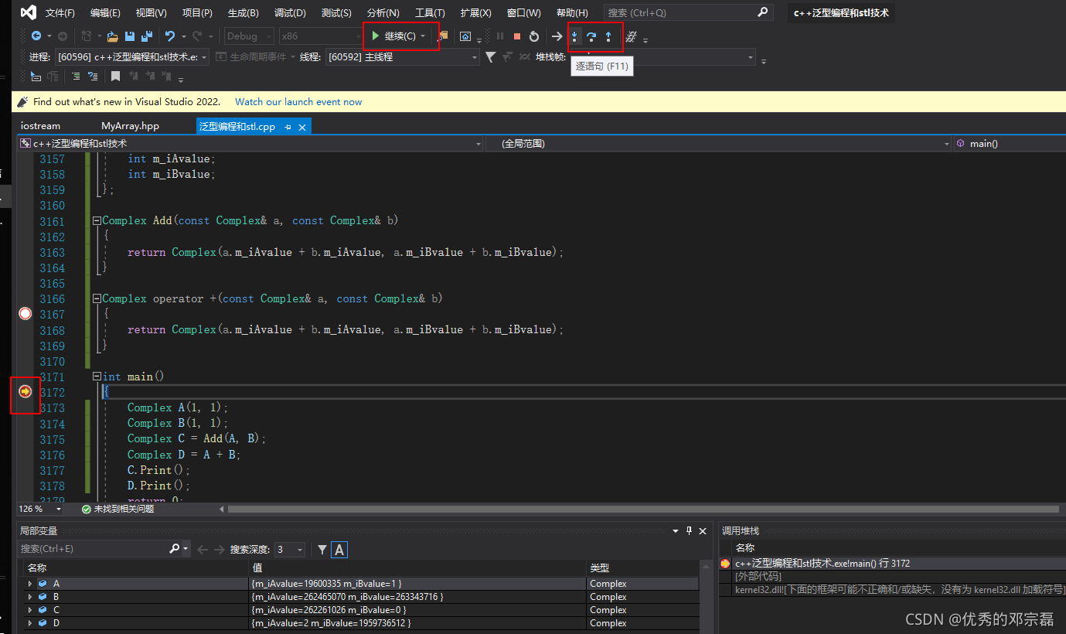Click the Step Out icon
The height and width of the screenshot is (634, 1066).
click(x=608, y=36)
